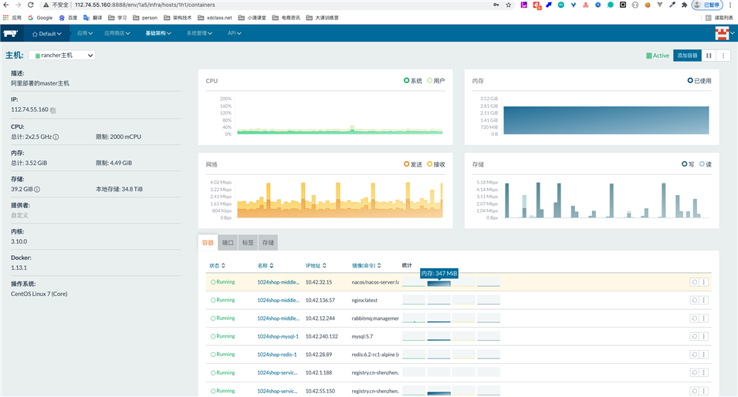Bookmark this page with the star icon
Image resolution: width=738 pixels, height=397 pixels.
509,5
